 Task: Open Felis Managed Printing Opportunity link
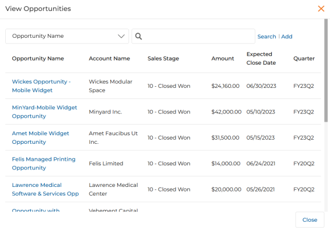44,164
